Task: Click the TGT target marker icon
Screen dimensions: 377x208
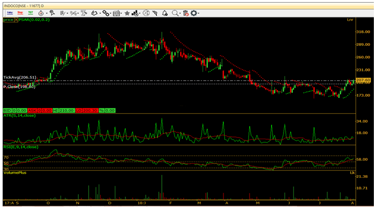Action: tap(30, 13)
